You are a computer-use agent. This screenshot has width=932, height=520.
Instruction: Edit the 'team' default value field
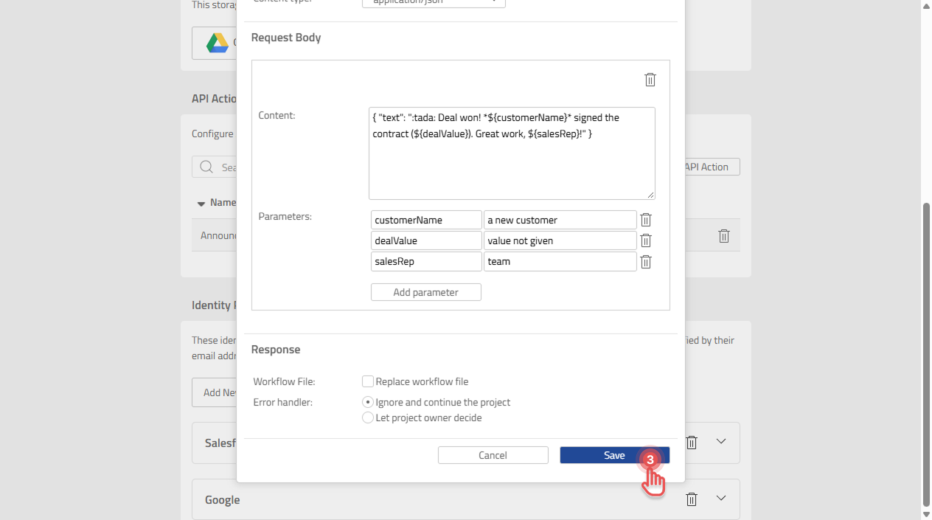point(560,261)
